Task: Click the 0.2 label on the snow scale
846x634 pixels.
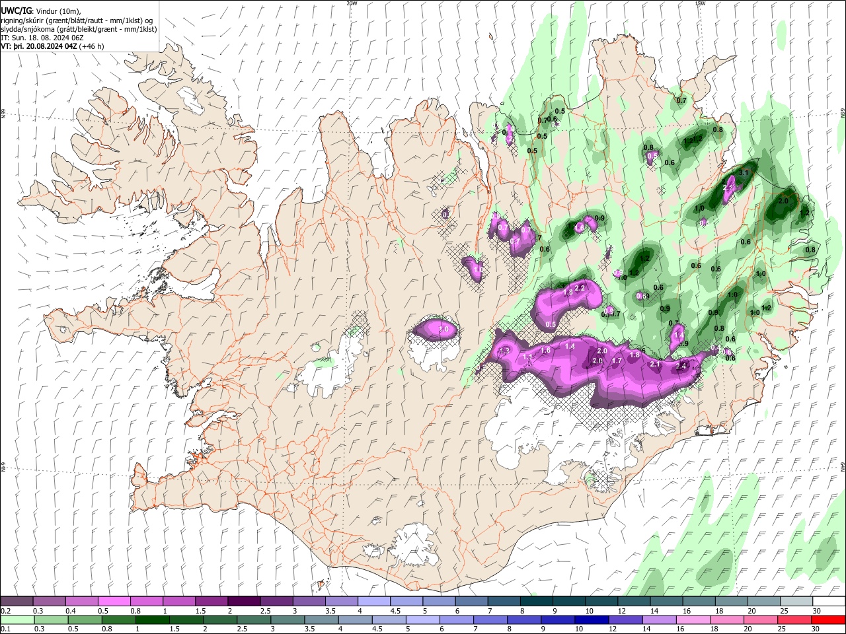Action: point(7,611)
